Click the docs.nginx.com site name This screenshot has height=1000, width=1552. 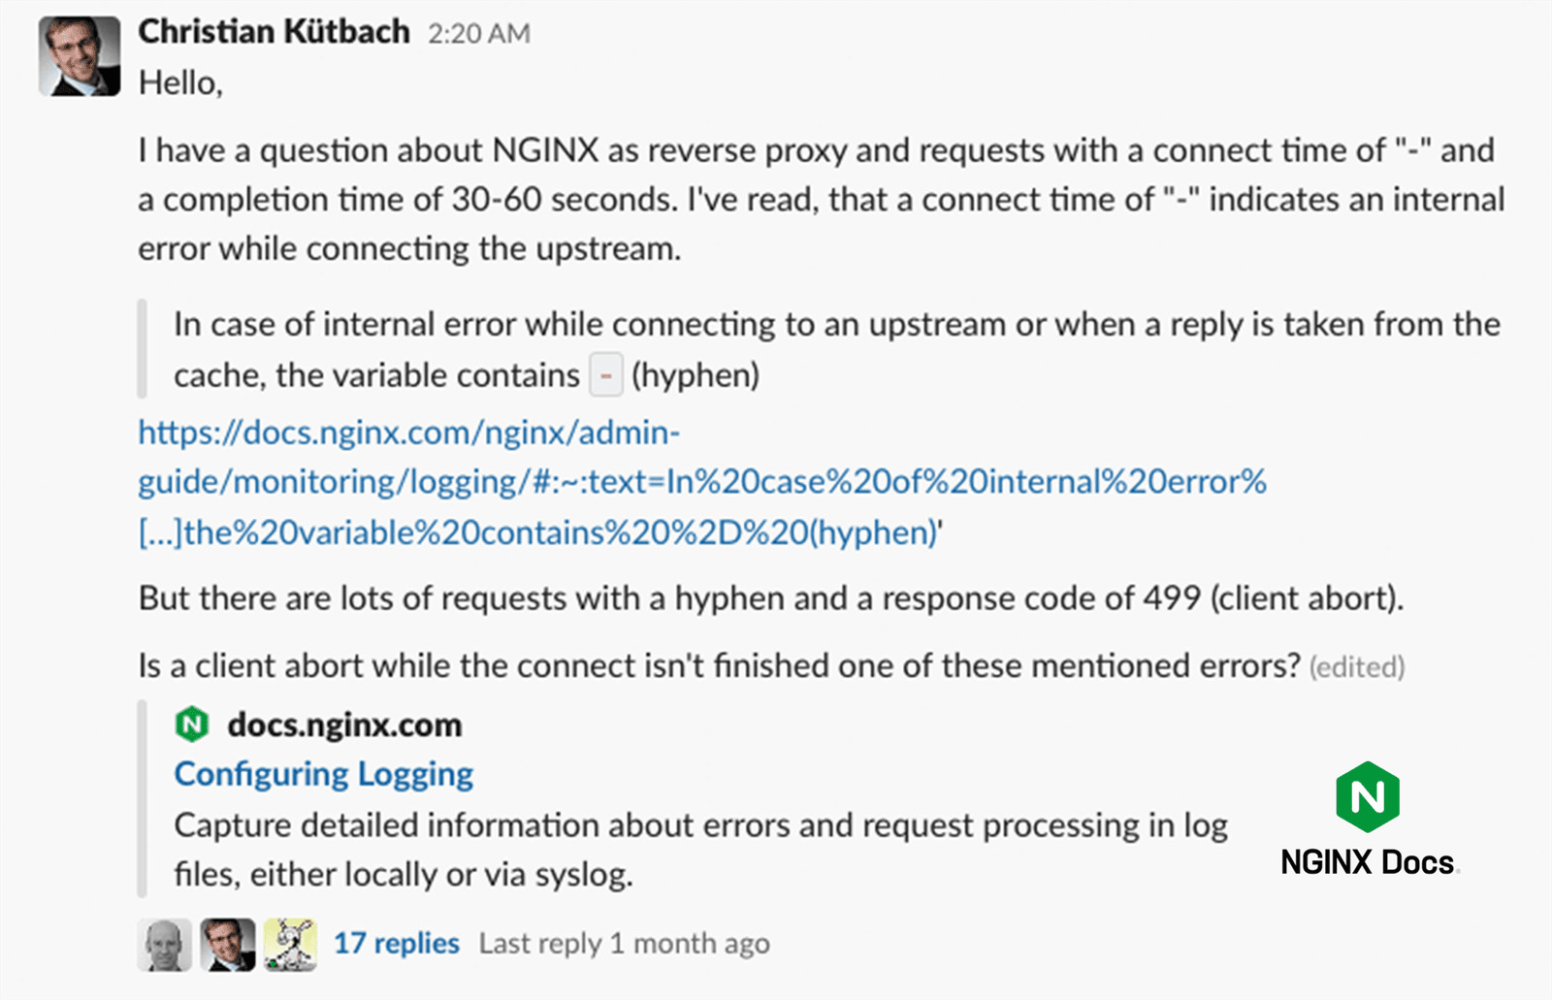tap(345, 725)
